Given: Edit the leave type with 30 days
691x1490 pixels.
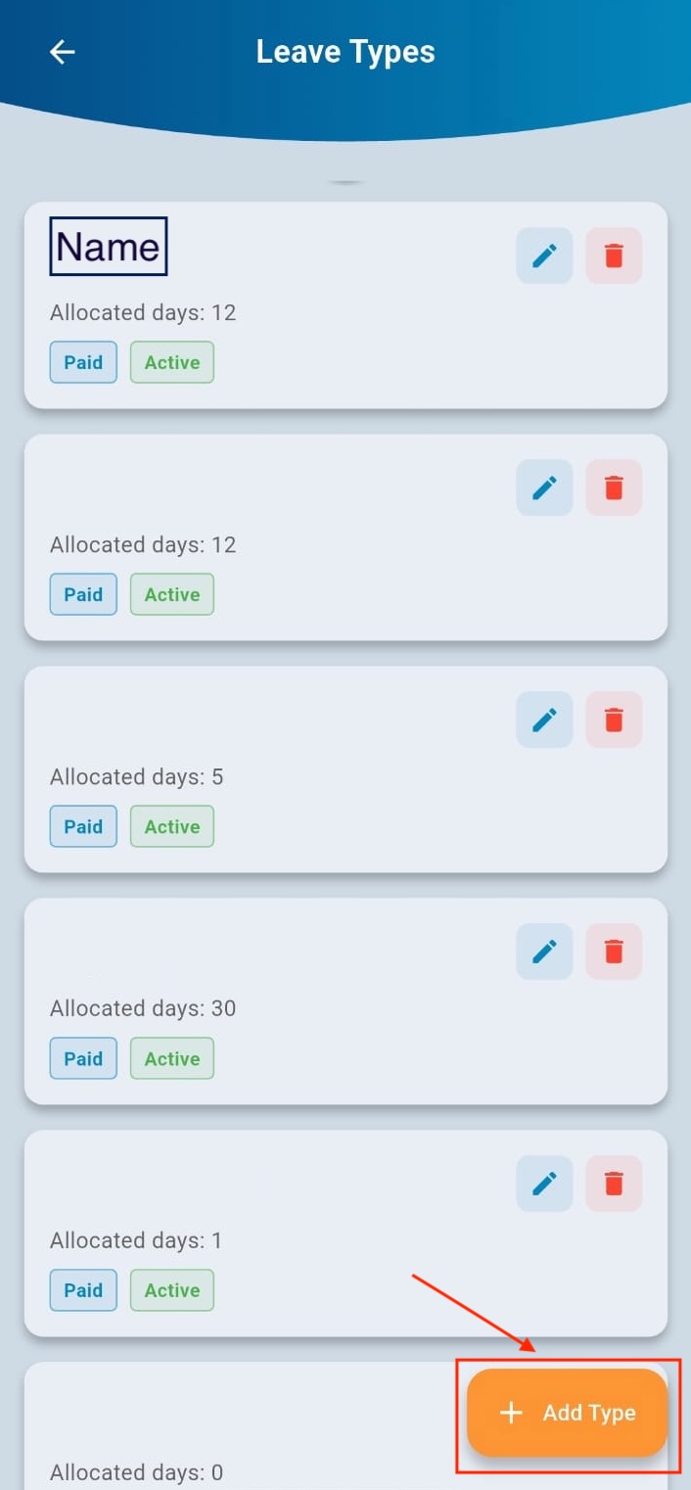Looking at the screenshot, I should pyautogui.click(x=544, y=952).
